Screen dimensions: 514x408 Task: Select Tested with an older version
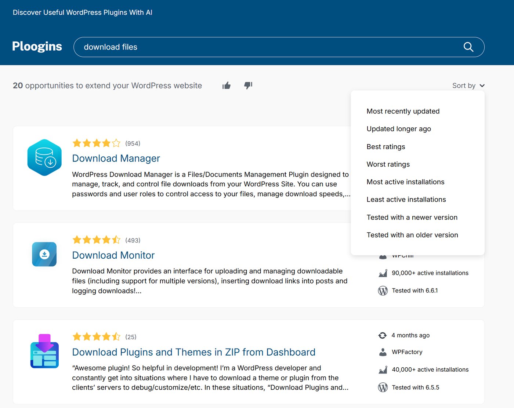coord(412,235)
